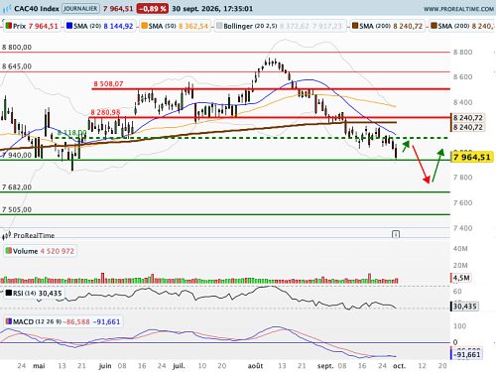Click the Volume indicator color swatch

tap(9, 251)
